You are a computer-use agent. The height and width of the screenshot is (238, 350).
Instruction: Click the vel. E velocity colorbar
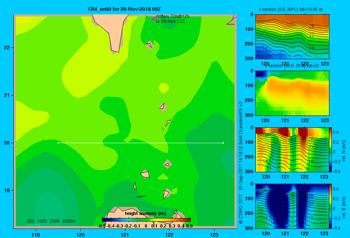(330, 206)
